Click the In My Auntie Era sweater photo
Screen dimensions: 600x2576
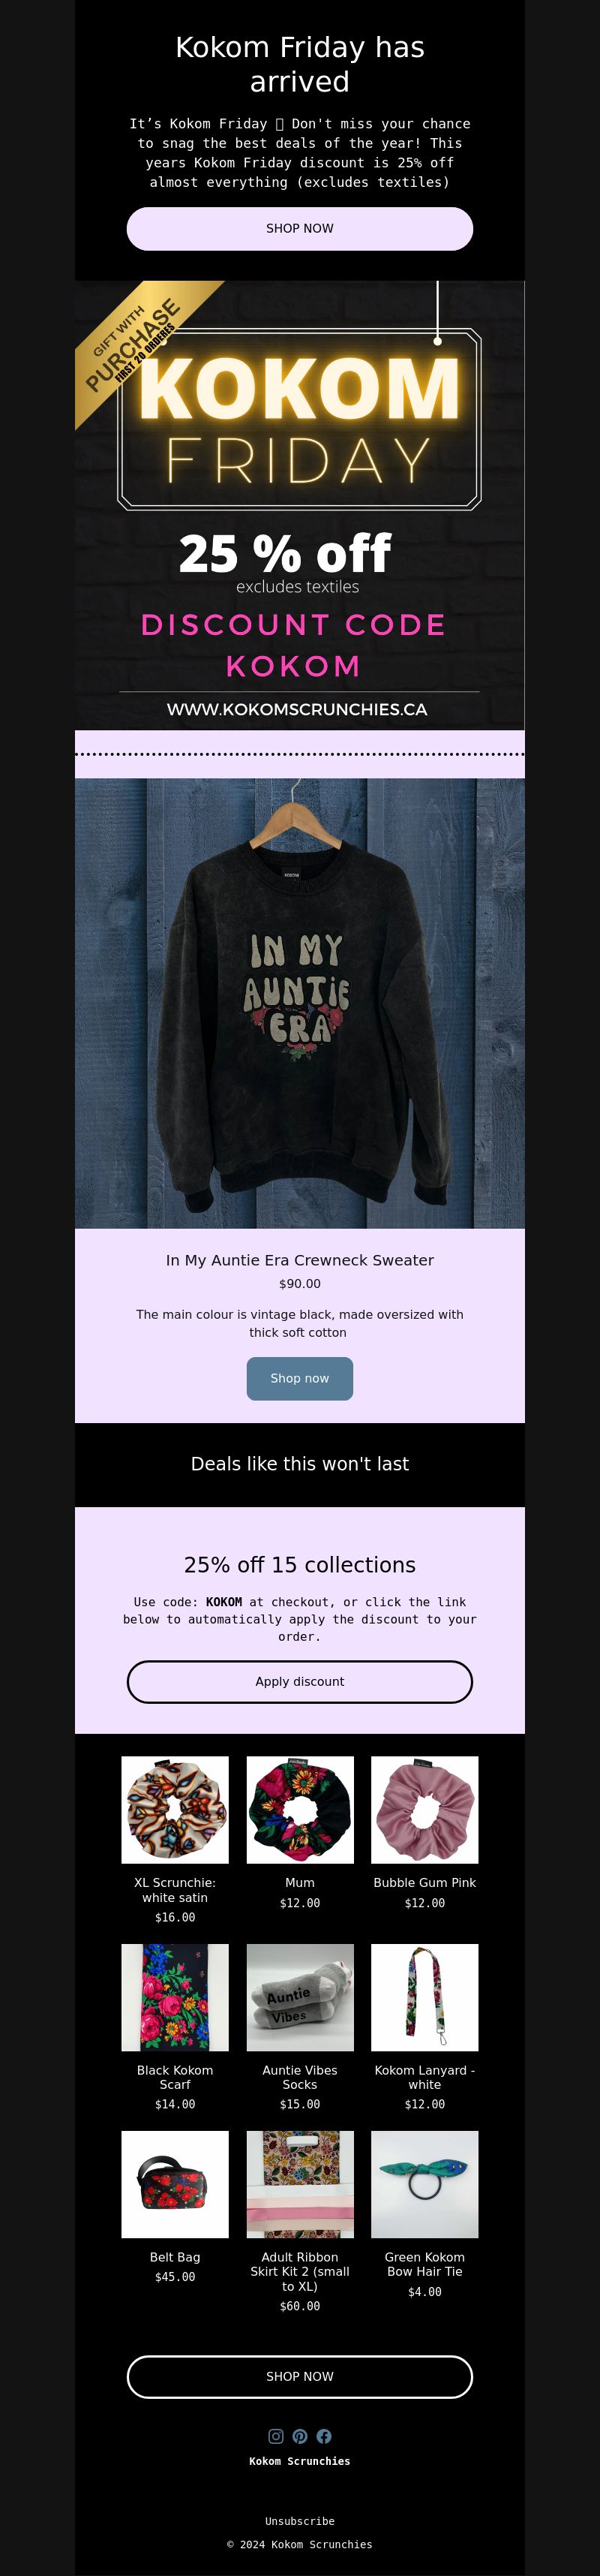[x=300, y=1003]
